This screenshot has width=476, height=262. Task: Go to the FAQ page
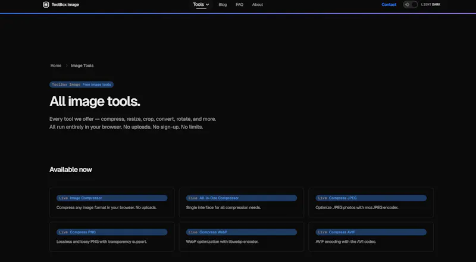[x=239, y=5]
